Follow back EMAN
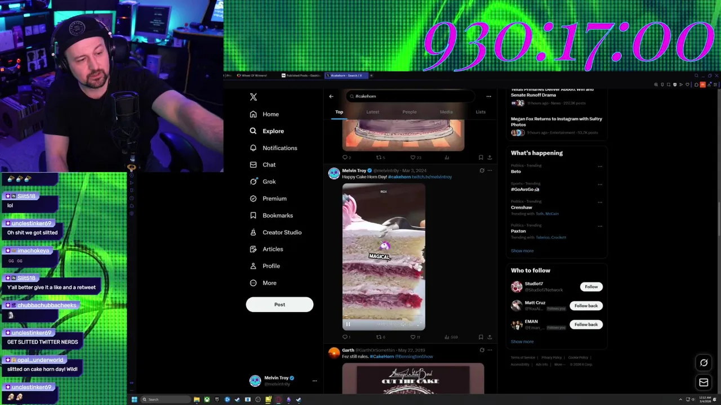 pos(586,325)
